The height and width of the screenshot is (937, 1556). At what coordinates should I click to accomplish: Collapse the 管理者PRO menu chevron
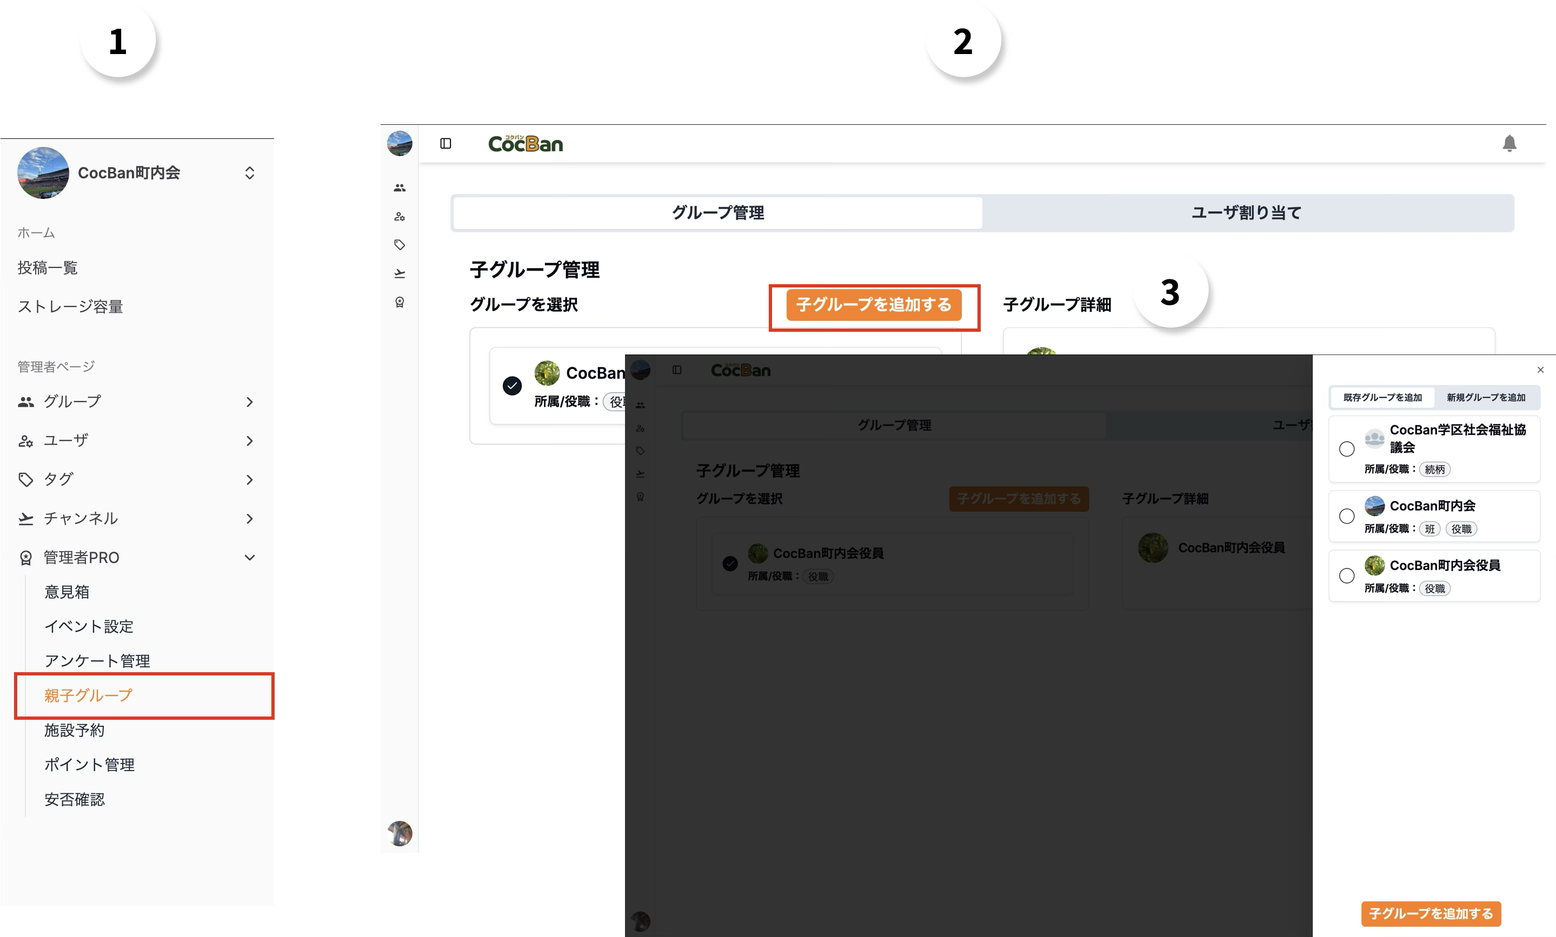(249, 558)
